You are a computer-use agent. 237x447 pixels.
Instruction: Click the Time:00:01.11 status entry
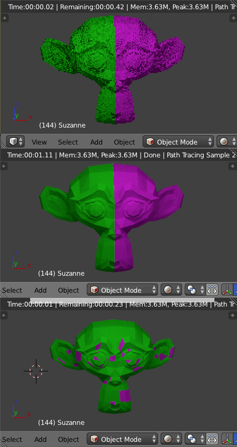30,155
